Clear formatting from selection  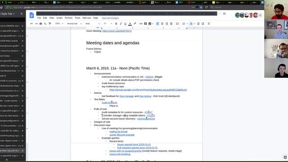(x=209, y=24)
